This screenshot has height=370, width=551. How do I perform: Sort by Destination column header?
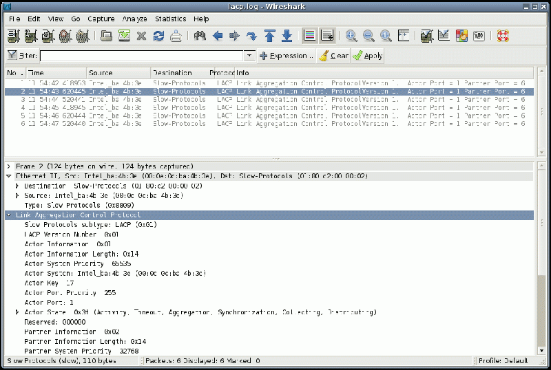(183, 73)
